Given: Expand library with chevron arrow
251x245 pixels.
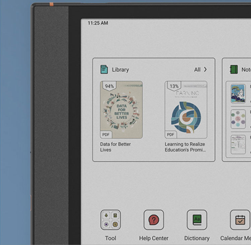Looking at the screenshot, I should [x=205, y=69].
